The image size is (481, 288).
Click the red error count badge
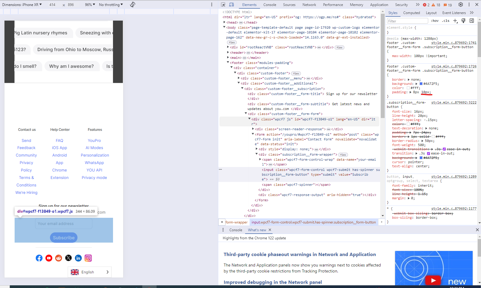click(x=426, y=5)
